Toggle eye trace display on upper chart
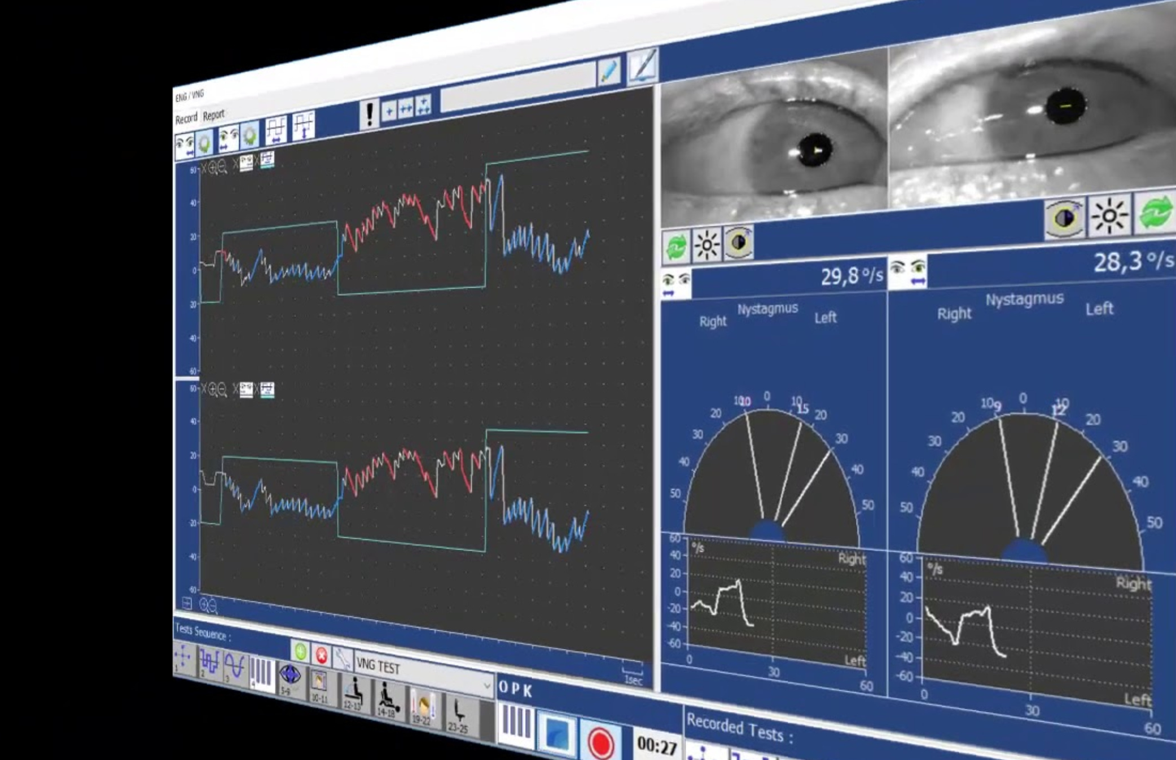 [246, 163]
